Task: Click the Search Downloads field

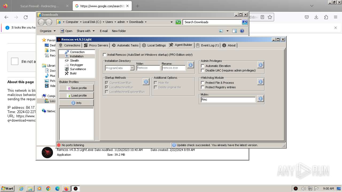Action: coord(212,22)
